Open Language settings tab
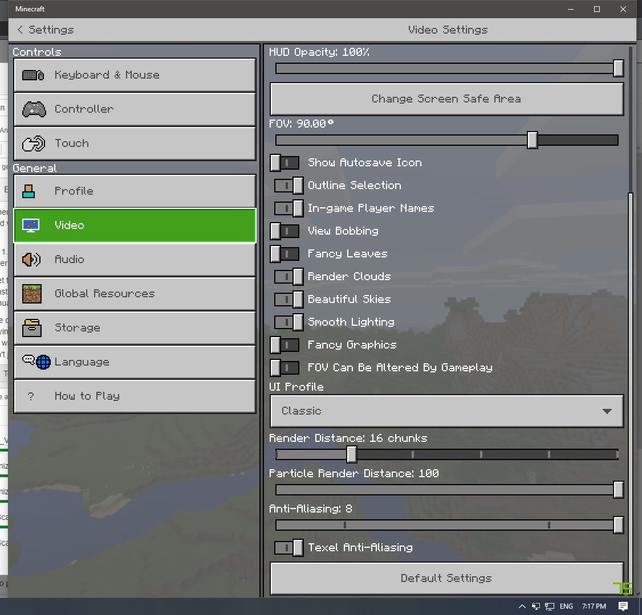Screen dimensions: 642x615 tap(135, 362)
